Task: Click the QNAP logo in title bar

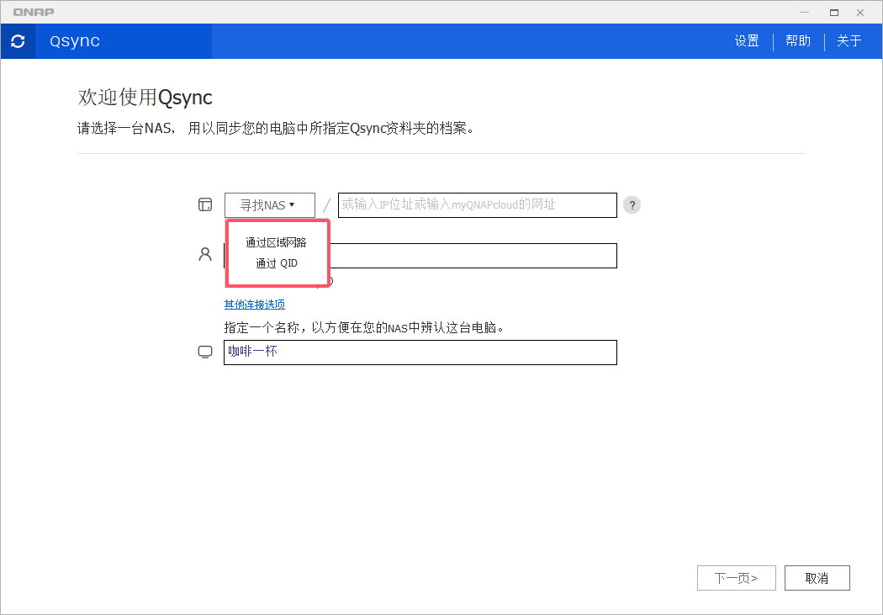Action: [x=34, y=12]
